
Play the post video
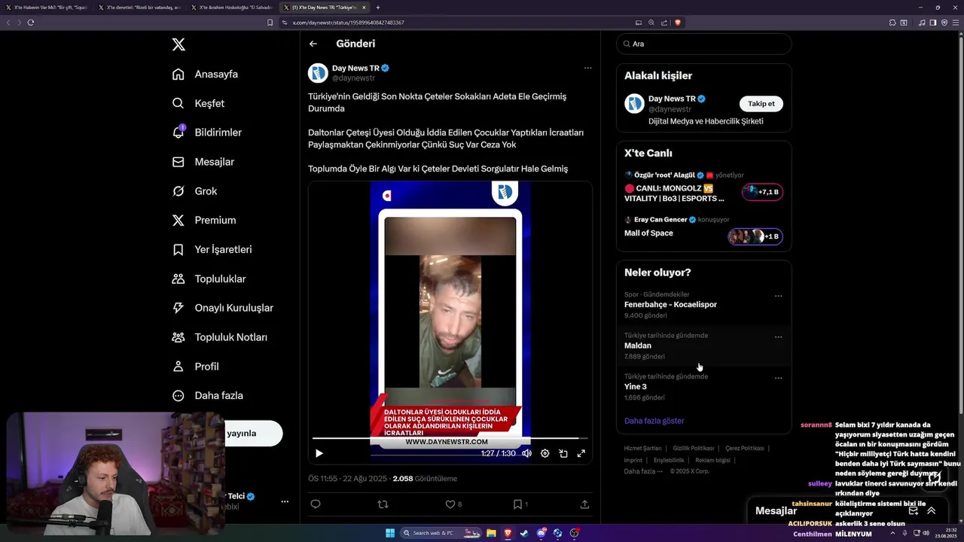[319, 453]
